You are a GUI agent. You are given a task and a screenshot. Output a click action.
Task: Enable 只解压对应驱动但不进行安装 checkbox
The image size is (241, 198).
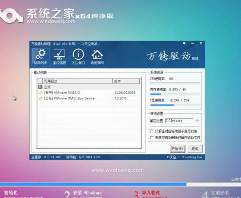pyautogui.click(x=152, y=131)
